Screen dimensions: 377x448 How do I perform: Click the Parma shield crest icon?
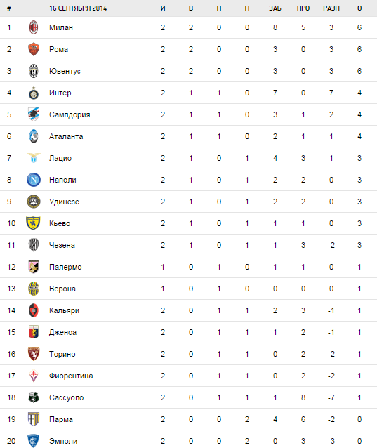coord(34,419)
